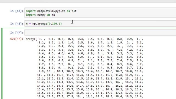
Task: Click output value 16.5
Action: coord(40,93)
